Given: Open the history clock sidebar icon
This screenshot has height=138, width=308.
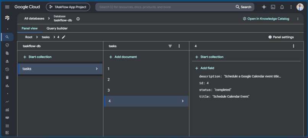Looking at the screenshot, I should coord(7,70).
